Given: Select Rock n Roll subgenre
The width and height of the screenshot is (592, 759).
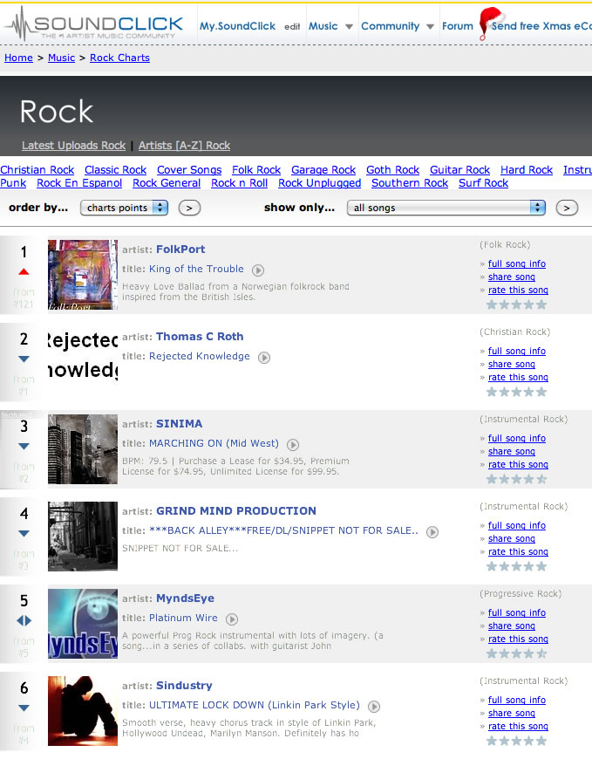Looking at the screenshot, I should pos(240,183).
